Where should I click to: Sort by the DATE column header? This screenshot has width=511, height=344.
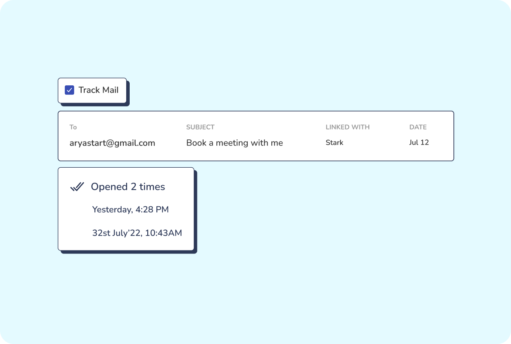(418, 127)
